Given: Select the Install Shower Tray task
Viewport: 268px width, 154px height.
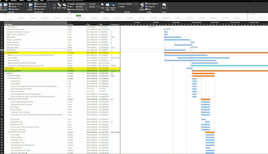Looking at the screenshot, I should [18, 143].
